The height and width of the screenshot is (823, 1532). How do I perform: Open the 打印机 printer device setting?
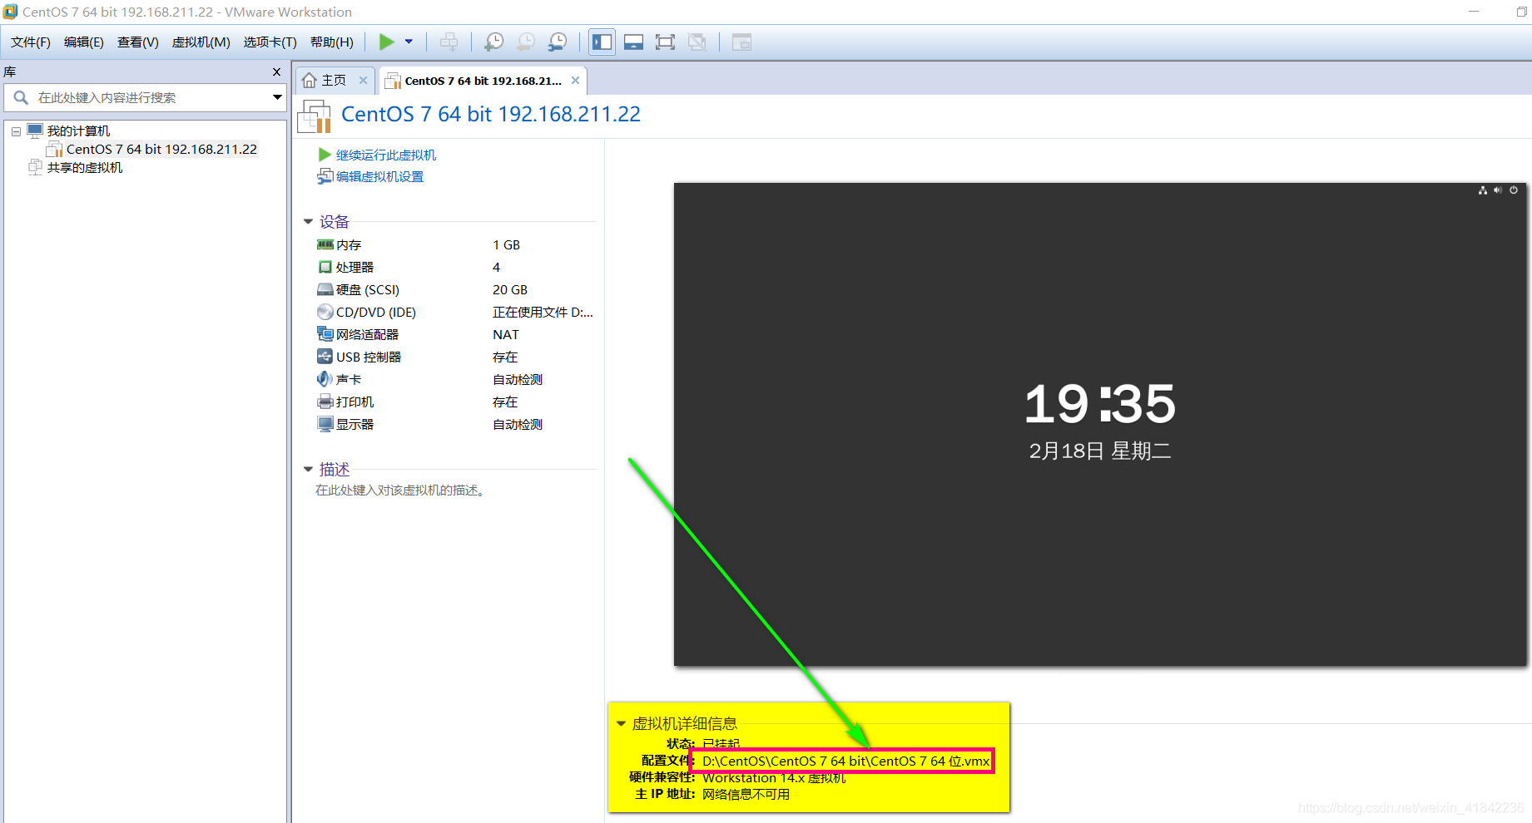354,402
